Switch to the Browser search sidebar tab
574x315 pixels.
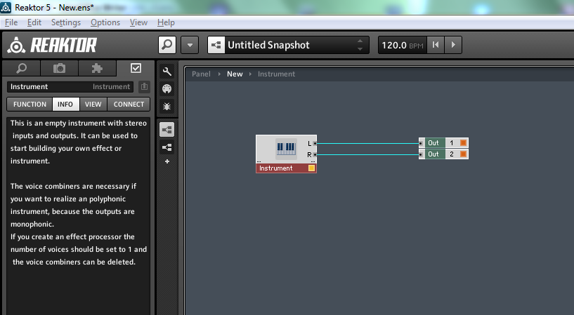22,68
